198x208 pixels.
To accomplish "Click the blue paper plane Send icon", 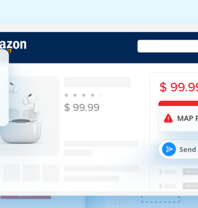I will pyautogui.click(x=169, y=149).
